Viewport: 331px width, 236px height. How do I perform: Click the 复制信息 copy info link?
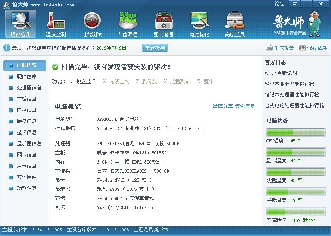pyautogui.click(x=245, y=106)
